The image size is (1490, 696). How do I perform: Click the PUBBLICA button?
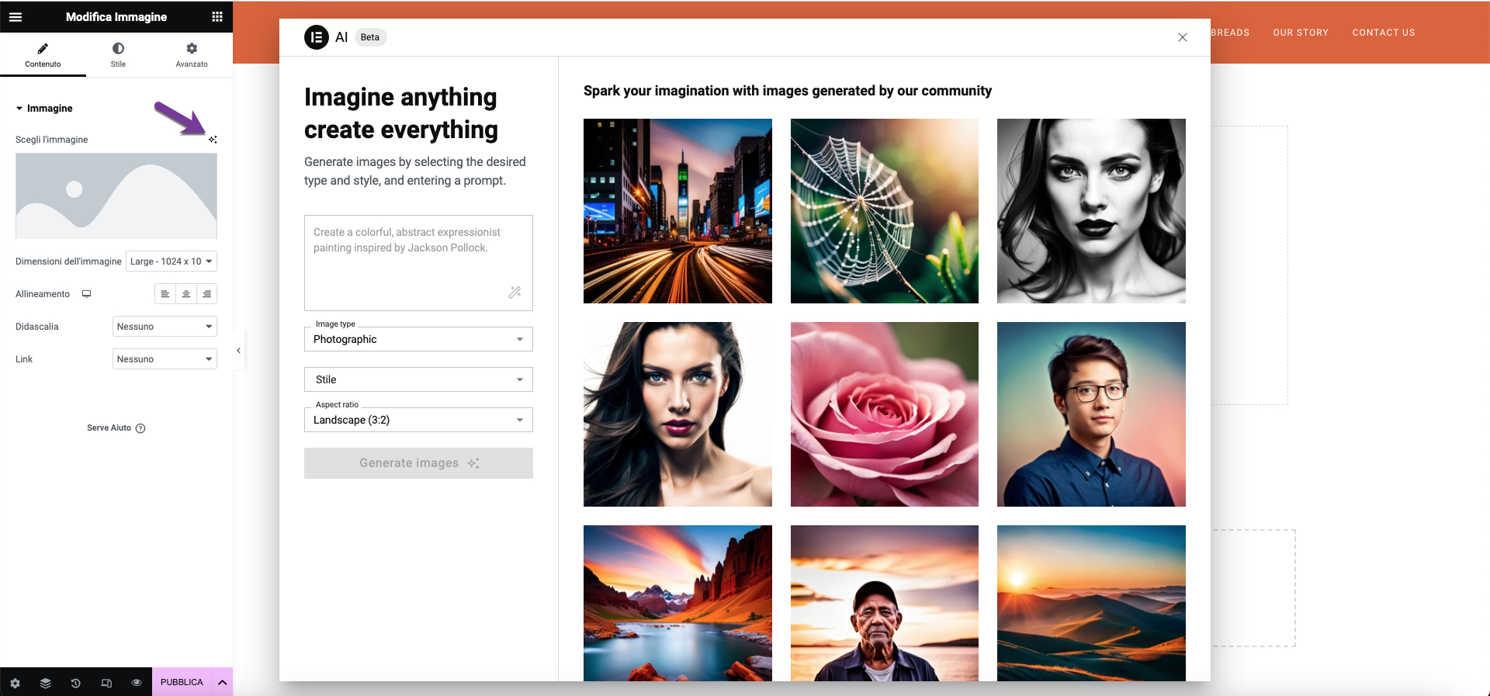tap(182, 682)
